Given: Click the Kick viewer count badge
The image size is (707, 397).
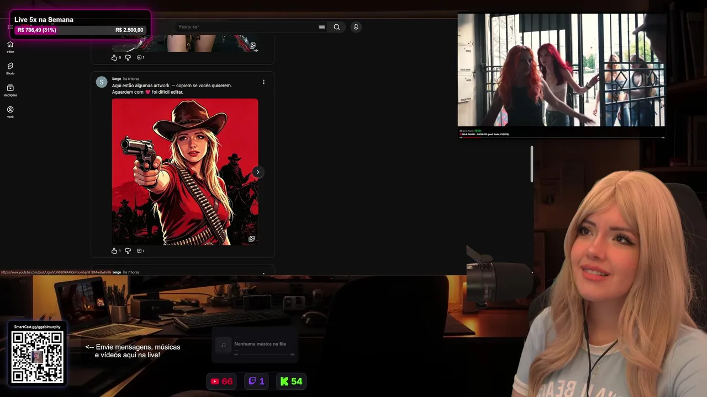Looking at the screenshot, I should point(291,381).
